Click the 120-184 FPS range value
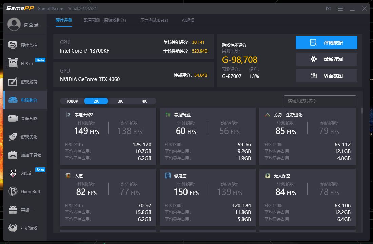The image size is (373, 244). tap(241, 205)
